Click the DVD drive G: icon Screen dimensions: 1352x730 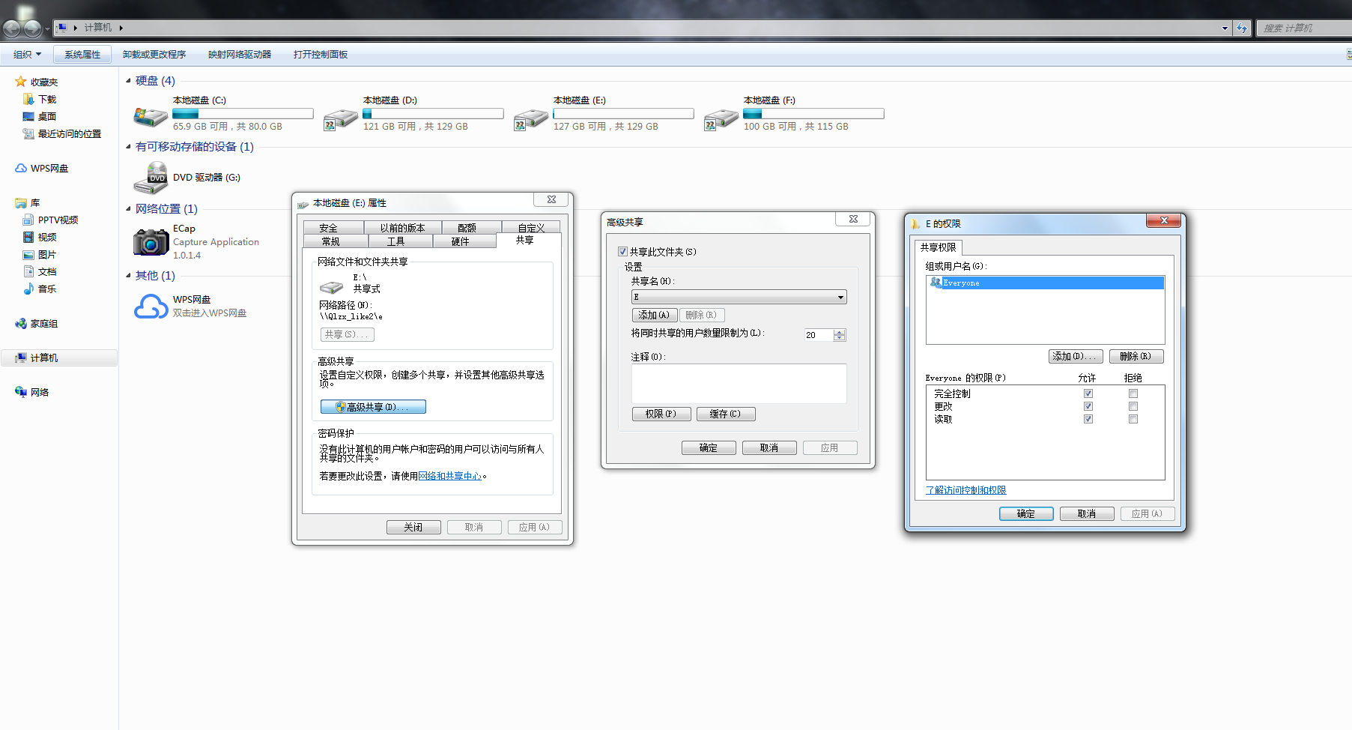[x=151, y=178]
